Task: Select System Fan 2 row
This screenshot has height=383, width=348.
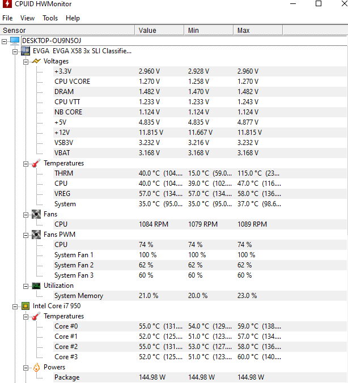Action: coord(200,265)
